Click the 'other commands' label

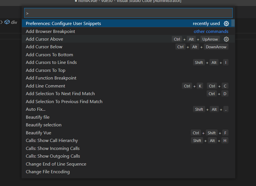211,31
